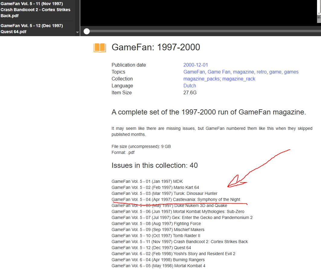Click the Tomb Raider II entry
The height and width of the screenshot is (269, 321).
[156, 236]
